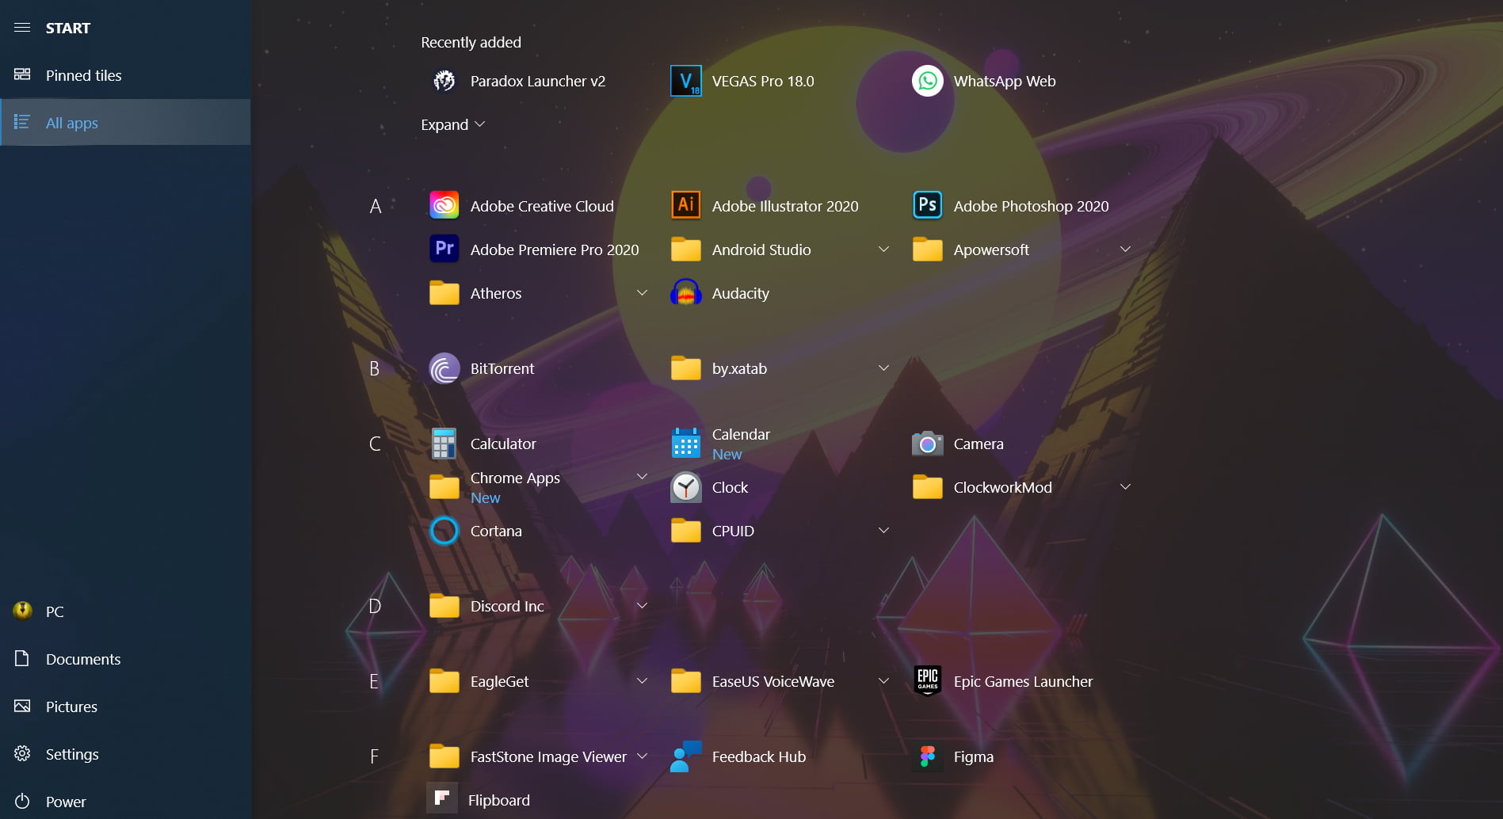
Task: Click the FastStone Image Viewer folder name
Action: [x=548, y=756]
